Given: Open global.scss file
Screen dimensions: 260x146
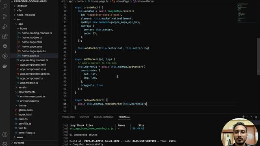Looking at the screenshot, I should pos(25,110).
